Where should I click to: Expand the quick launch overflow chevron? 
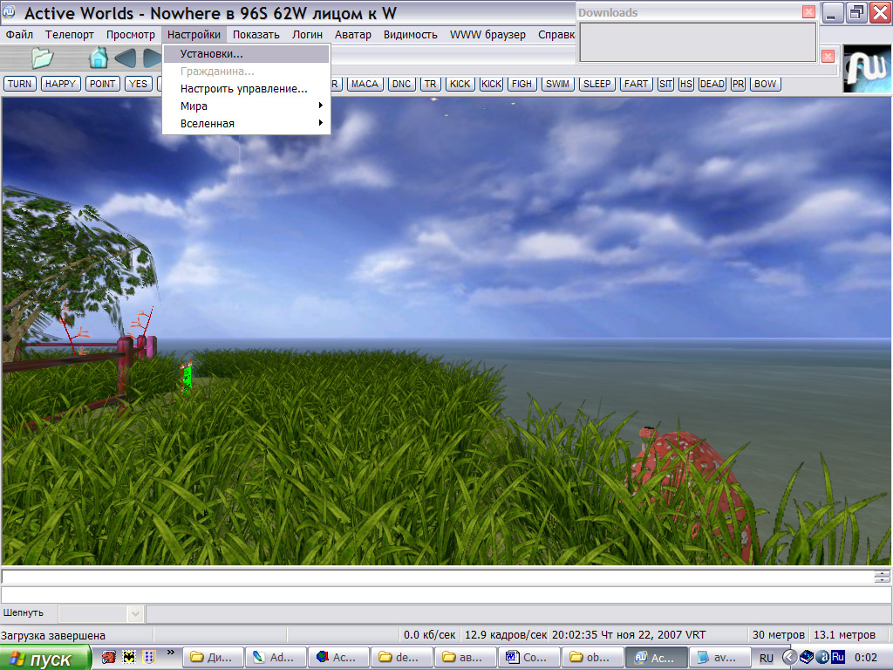[x=170, y=653]
